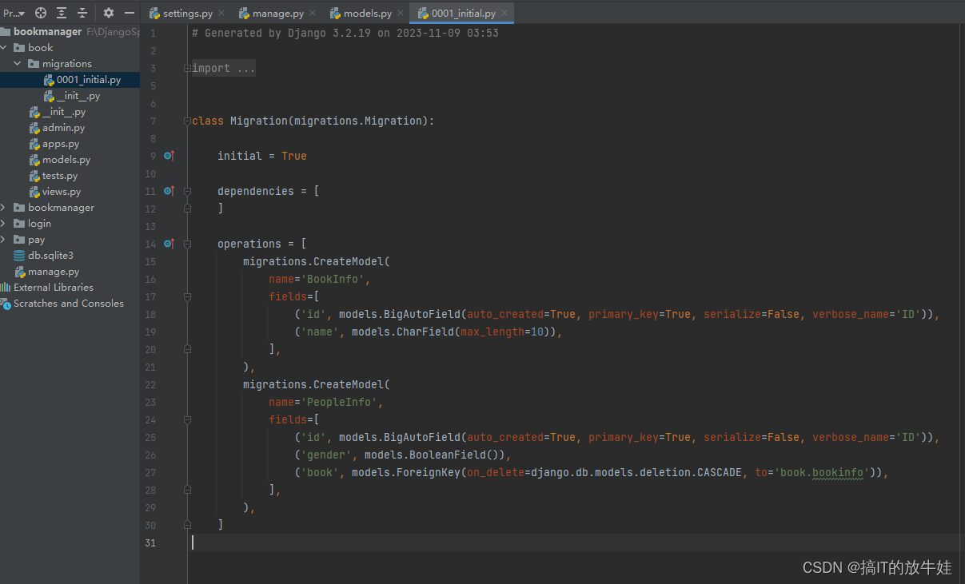Close the 0001_initial.py tab
This screenshot has width=965, height=584.
pyautogui.click(x=504, y=14)
